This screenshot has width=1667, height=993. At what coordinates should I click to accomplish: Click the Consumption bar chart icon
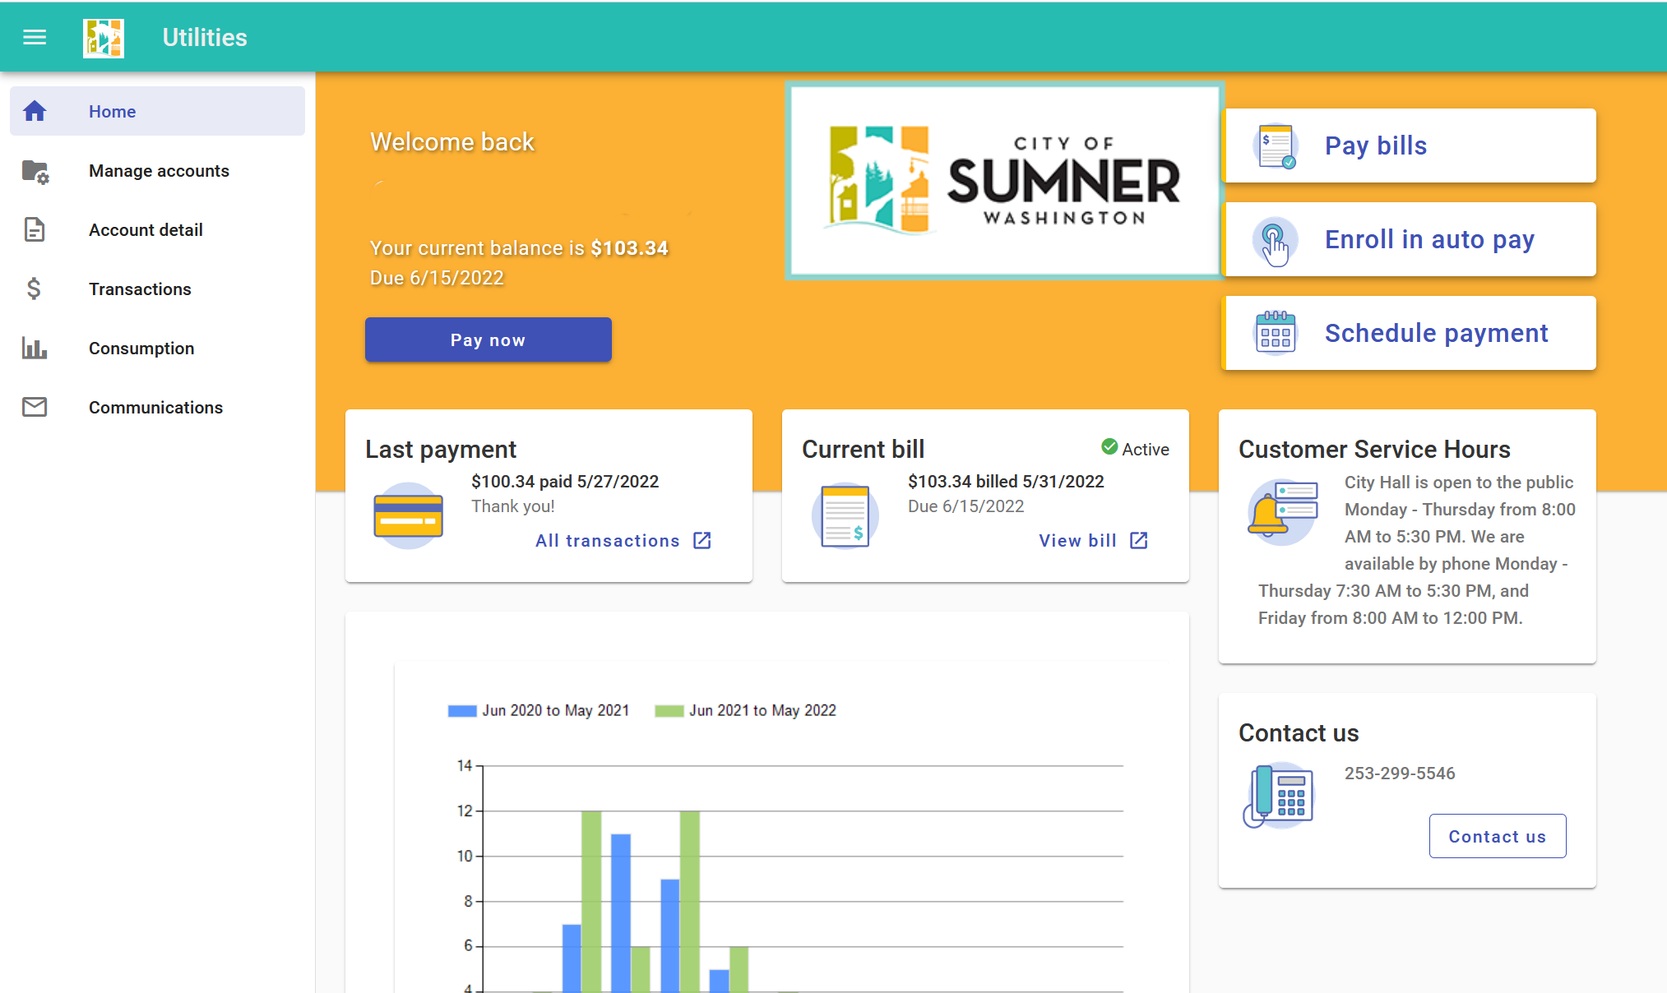tap(35, 349)
